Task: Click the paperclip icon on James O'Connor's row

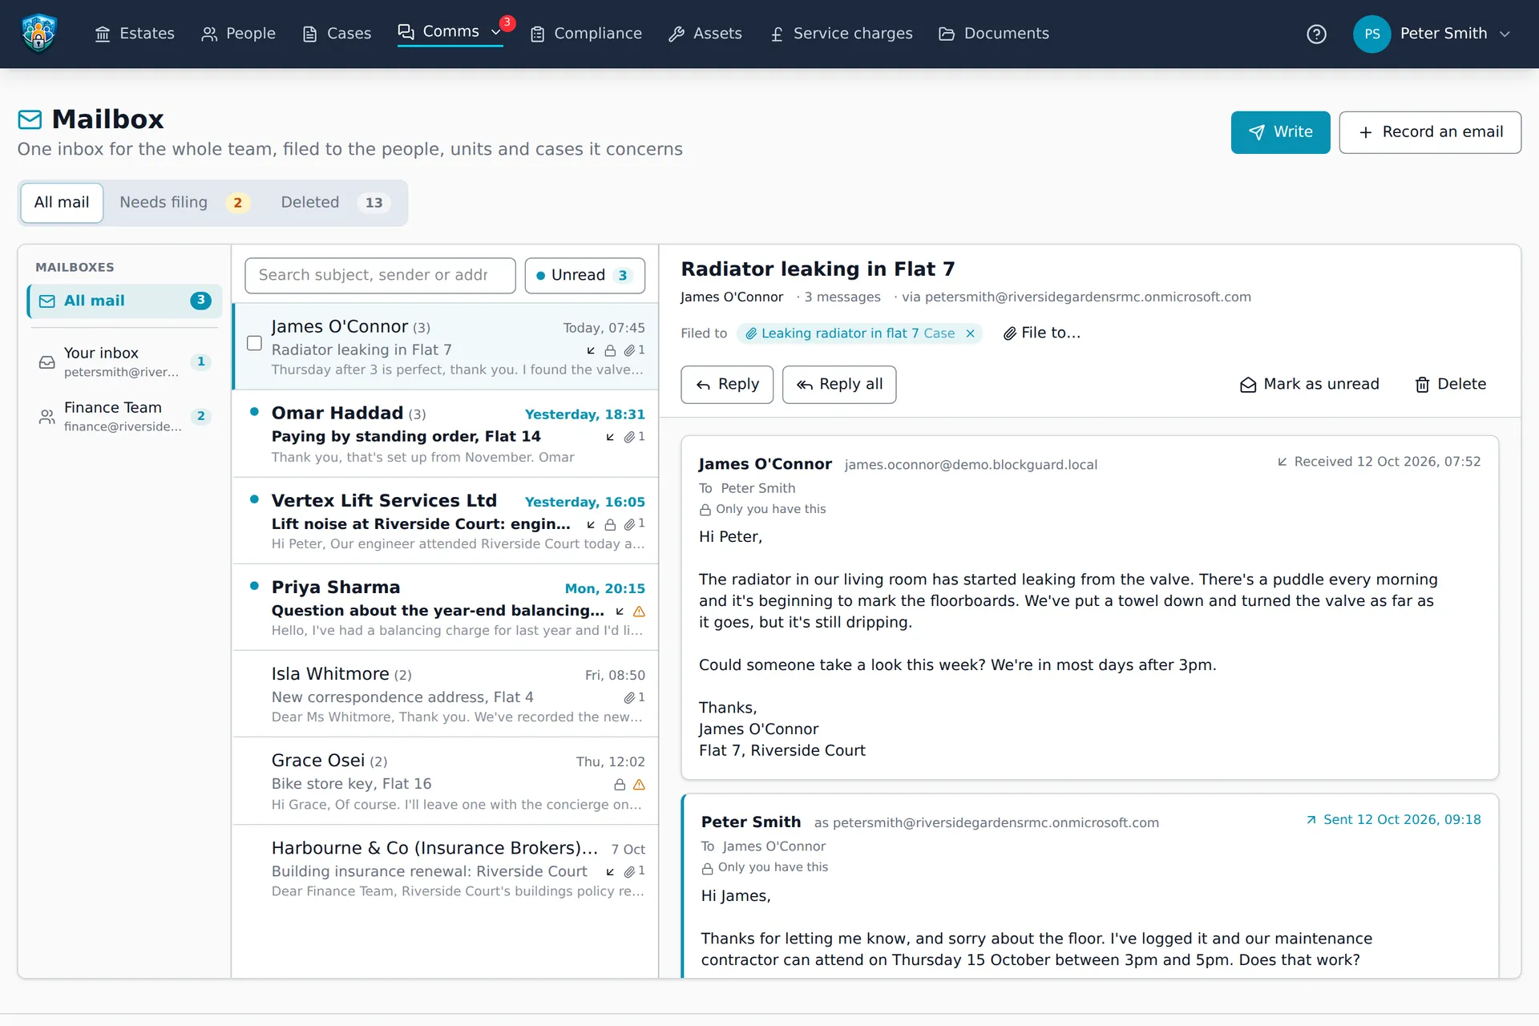Action: [630, 350]
